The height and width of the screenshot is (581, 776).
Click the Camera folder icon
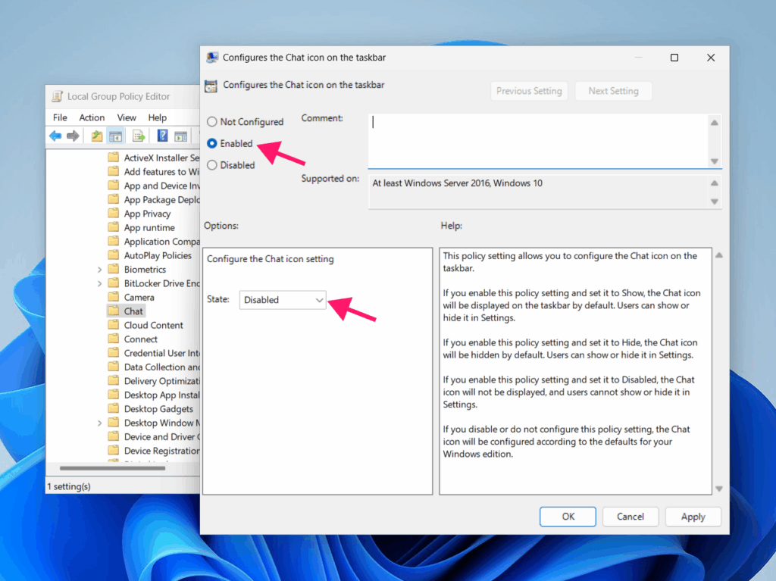[x=114, y=297]
